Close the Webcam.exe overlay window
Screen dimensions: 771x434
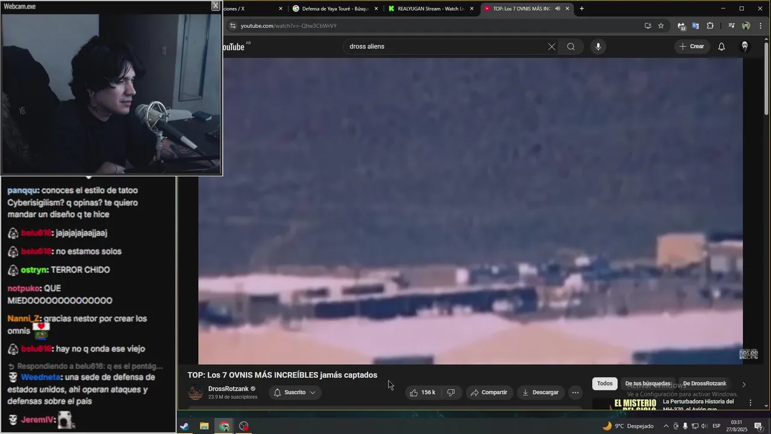click(215, 6)
